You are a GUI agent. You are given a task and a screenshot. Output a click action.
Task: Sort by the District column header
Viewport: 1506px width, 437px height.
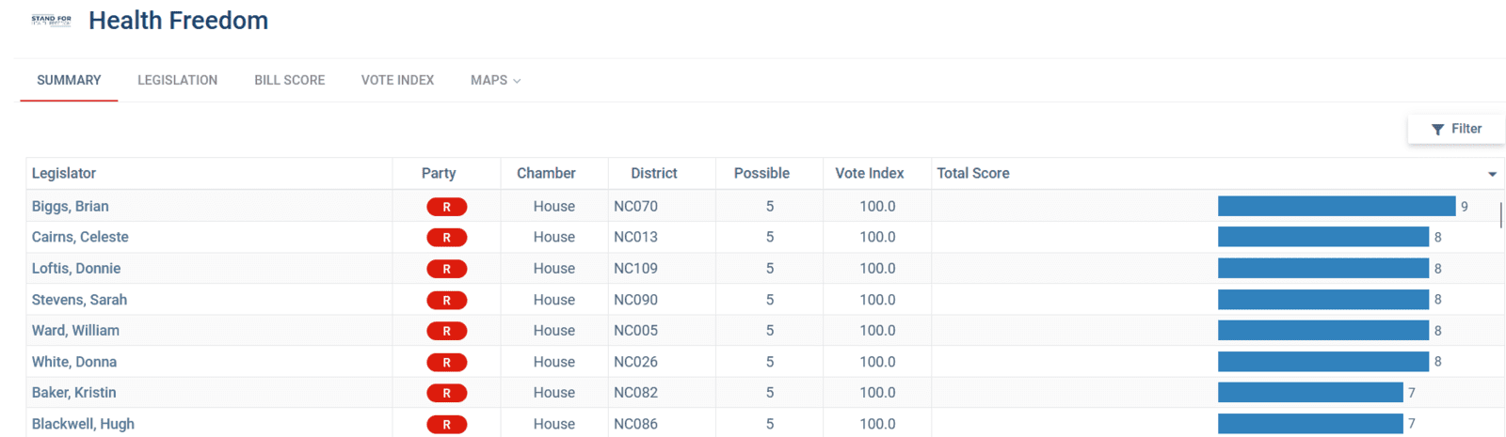pos(653,174)
